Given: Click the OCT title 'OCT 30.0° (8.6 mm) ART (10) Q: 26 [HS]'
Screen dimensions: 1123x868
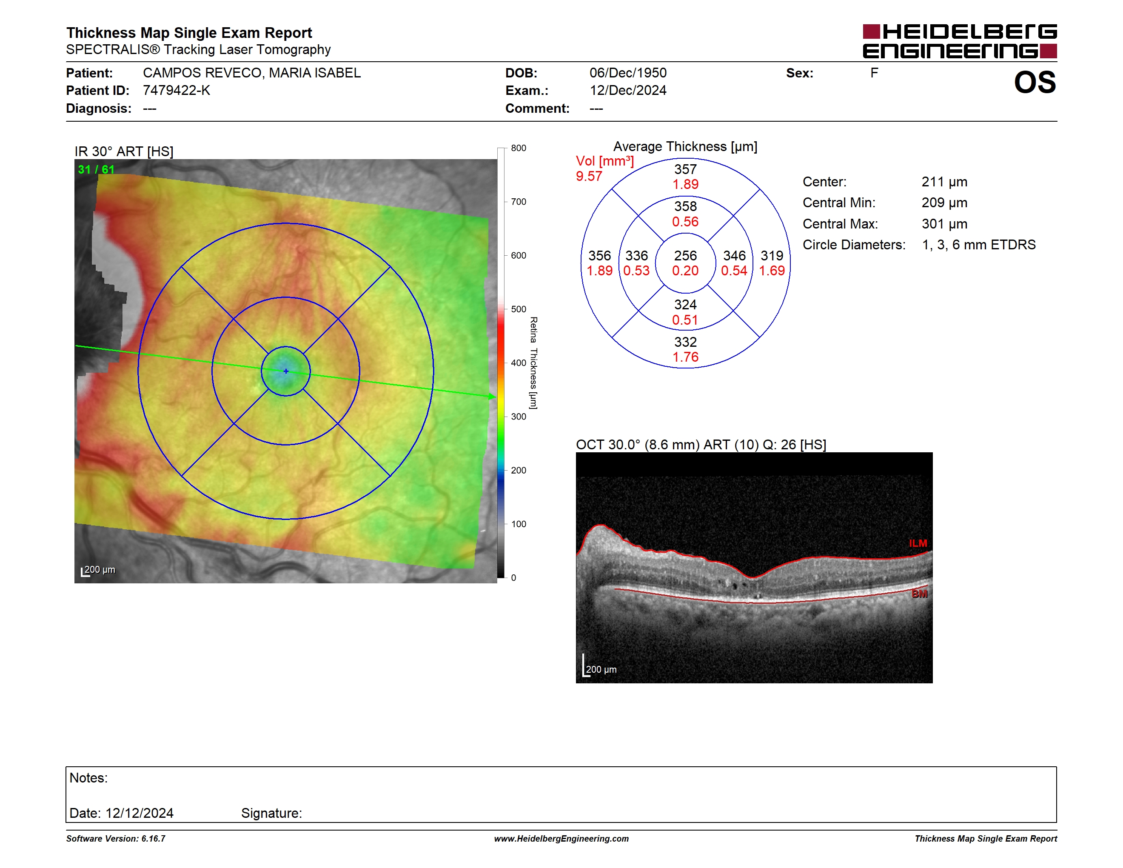Looking at the screenshot, I should point(701,445).
